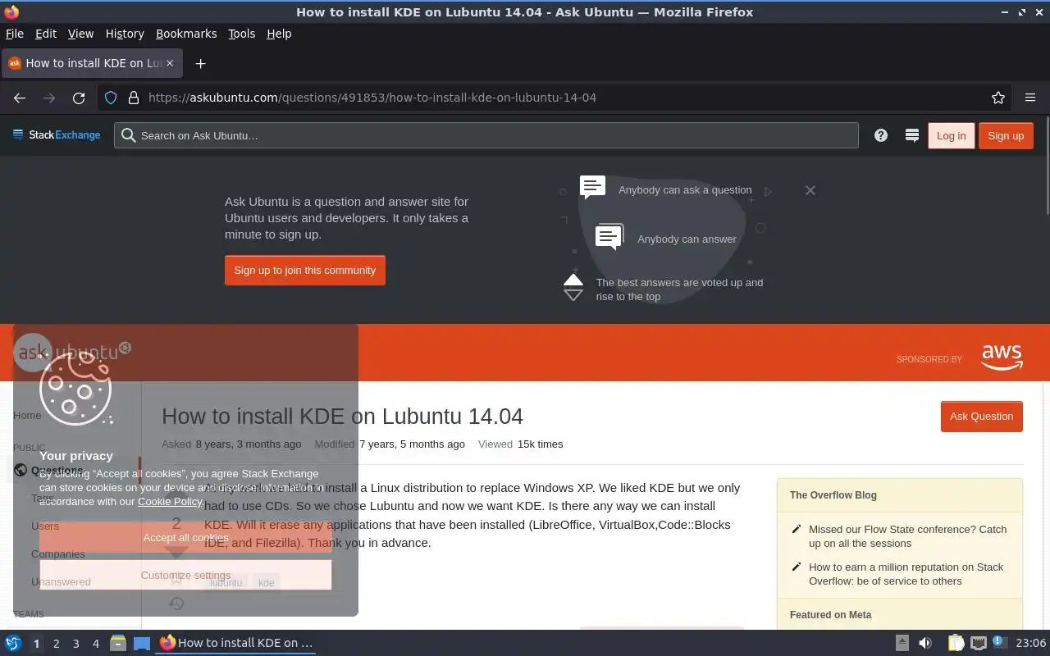Click the site padlock icon
Image resolution: width=1050 pixels, height=656 pixels.
[134, 98]
